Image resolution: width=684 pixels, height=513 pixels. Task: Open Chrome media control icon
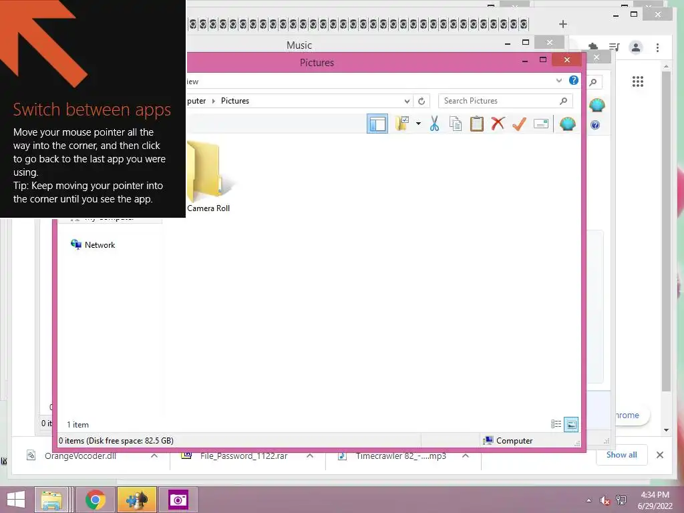pyautogui.click(x=615, y=47)
